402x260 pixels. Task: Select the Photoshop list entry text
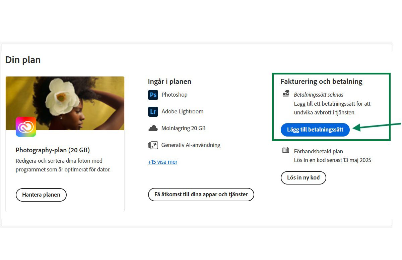[x=175, y=95]
